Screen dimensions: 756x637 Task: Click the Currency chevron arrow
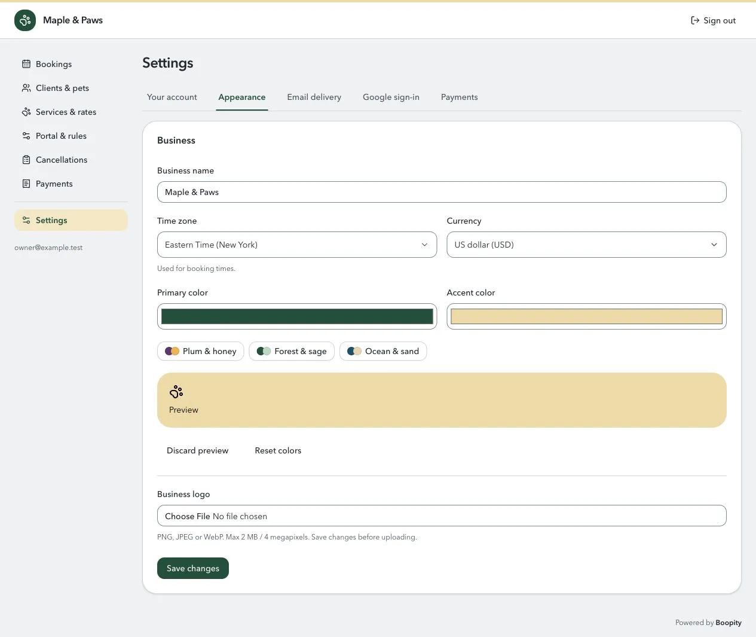(714, 245)
